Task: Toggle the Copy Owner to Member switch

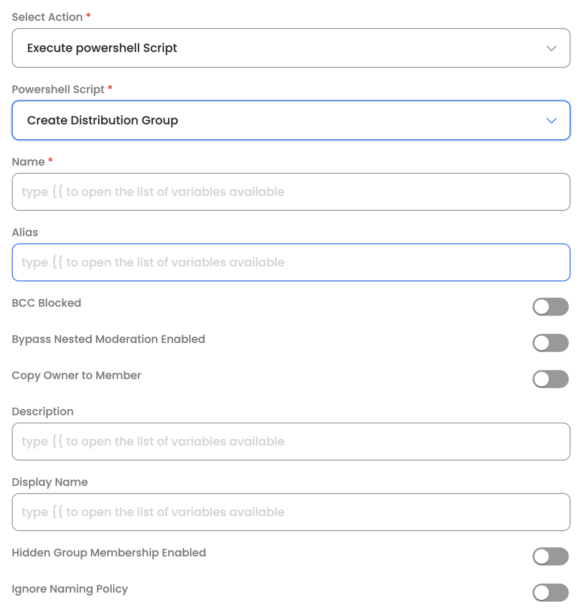Action: click(x=550, y=379)
